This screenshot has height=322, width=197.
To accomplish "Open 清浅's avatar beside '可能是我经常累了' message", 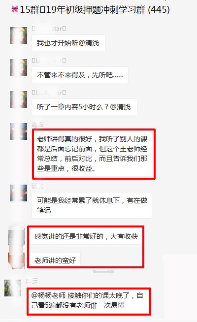I will (19, 193).
